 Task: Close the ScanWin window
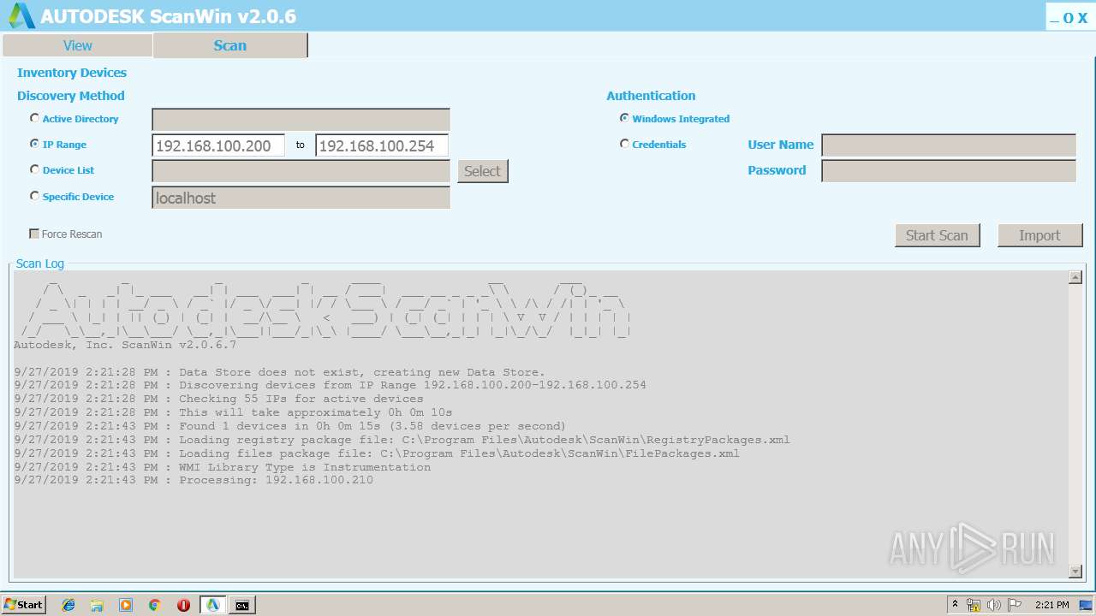(x=1083, y=18)
